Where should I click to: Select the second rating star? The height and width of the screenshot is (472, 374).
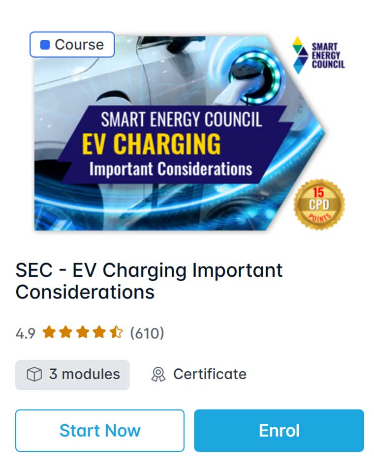[65, 333]
